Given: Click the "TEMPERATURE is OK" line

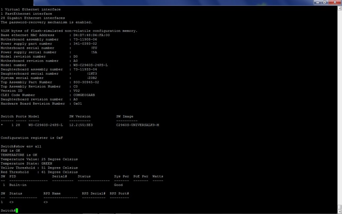Looking at the screenshot, I should click(19, 155).
